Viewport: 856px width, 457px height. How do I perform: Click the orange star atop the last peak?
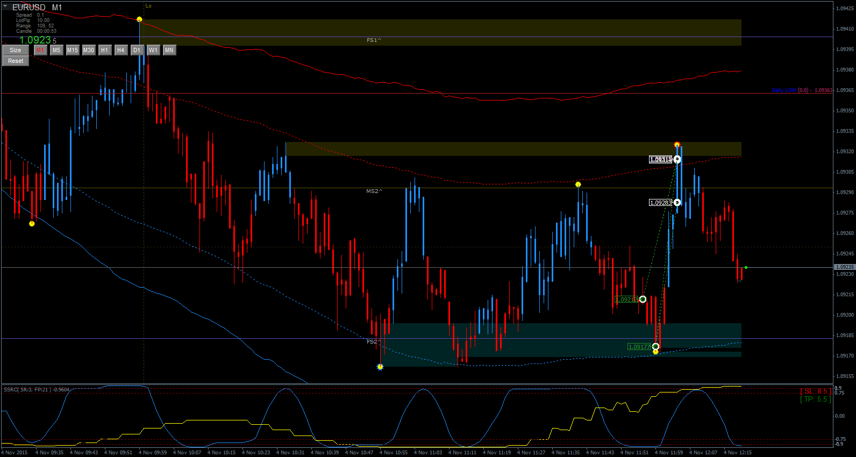pyautogui.click(x=677, y=145)
